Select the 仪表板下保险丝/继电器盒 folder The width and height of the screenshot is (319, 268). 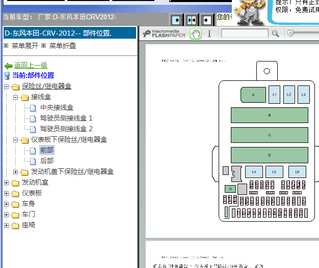tap(69, 139)
